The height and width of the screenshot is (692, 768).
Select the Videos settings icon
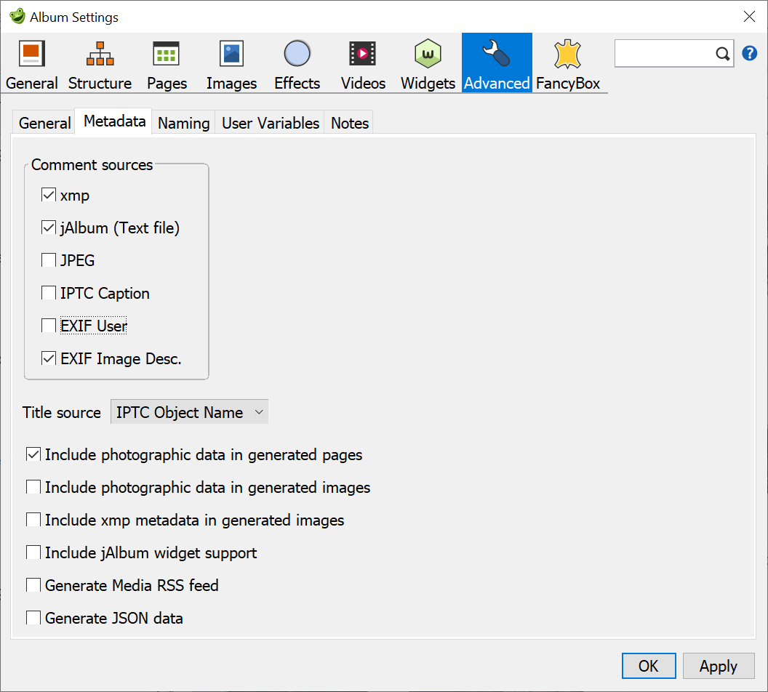pos(362,62)
